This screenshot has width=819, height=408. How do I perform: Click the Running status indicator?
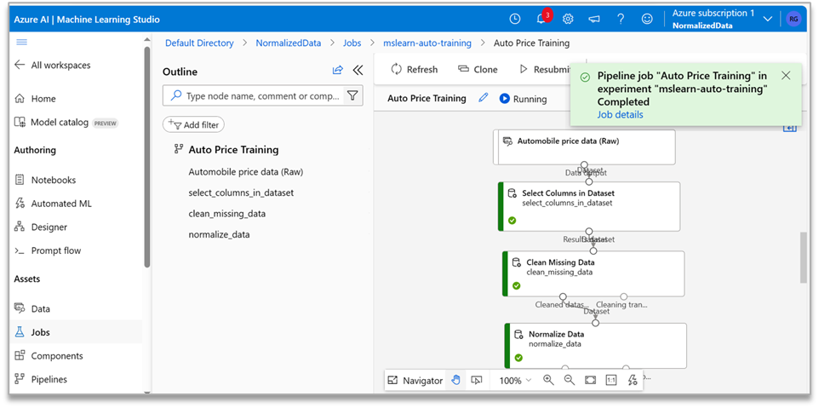pyautogui.click(x=523, y=98)
